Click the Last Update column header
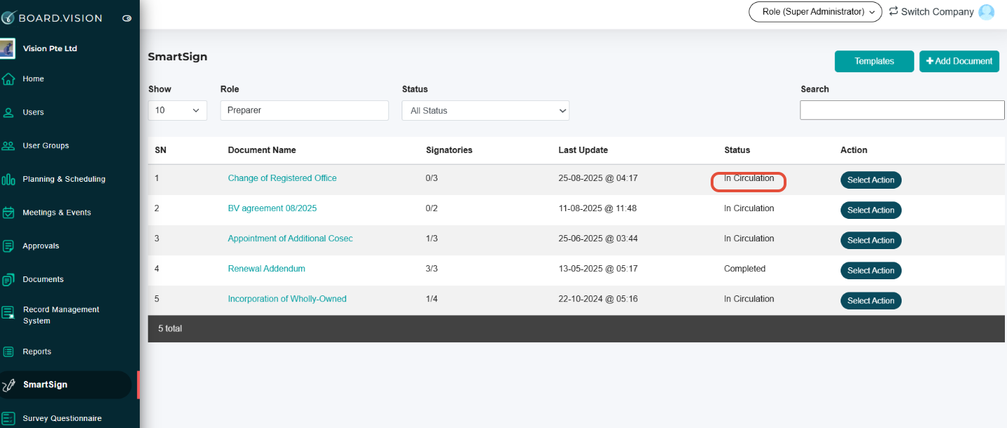The width and height of the screenshot is (1007, 428). point(583,150)
